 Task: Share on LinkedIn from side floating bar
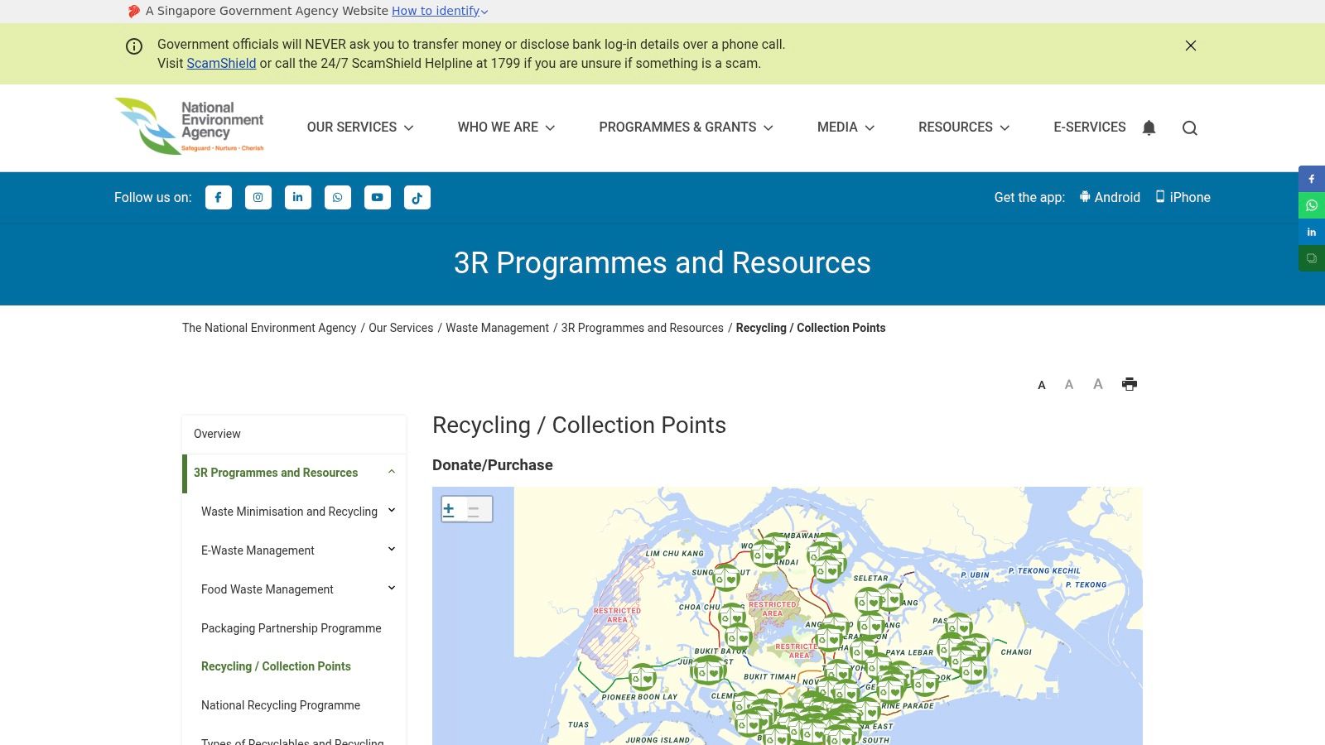coord(1312,232)
